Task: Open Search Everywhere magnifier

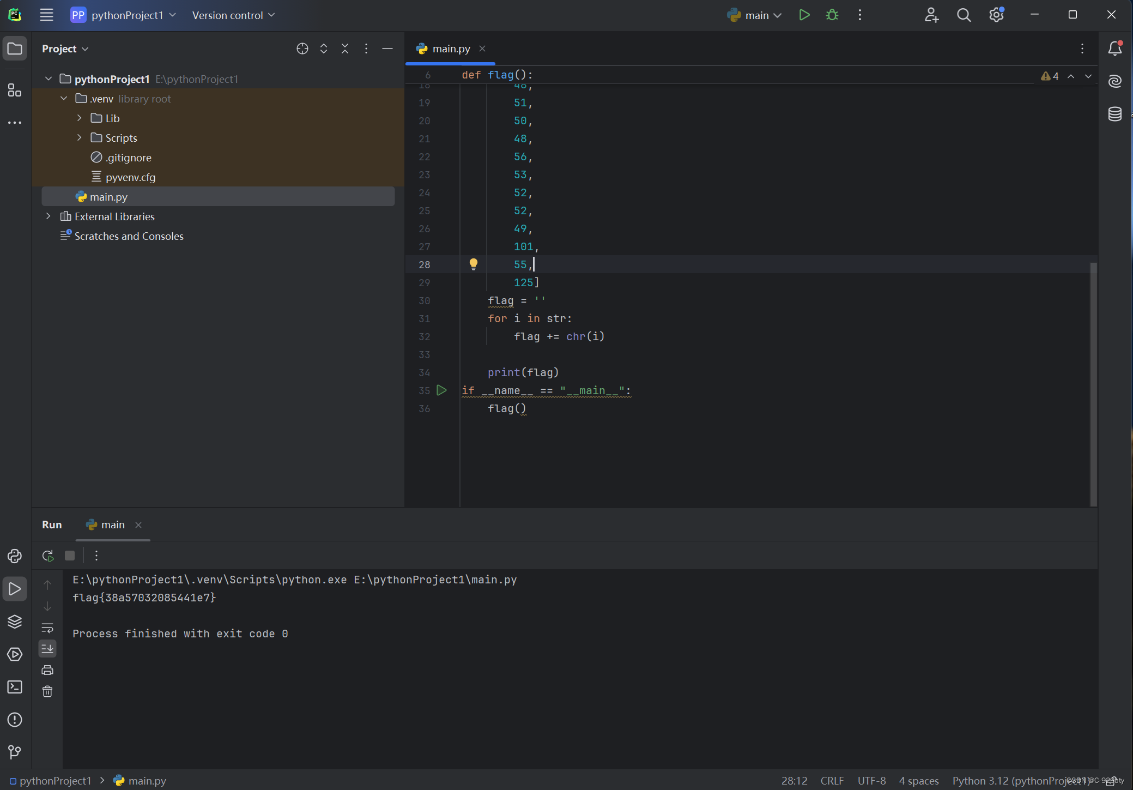Action: tap(964, 15)
